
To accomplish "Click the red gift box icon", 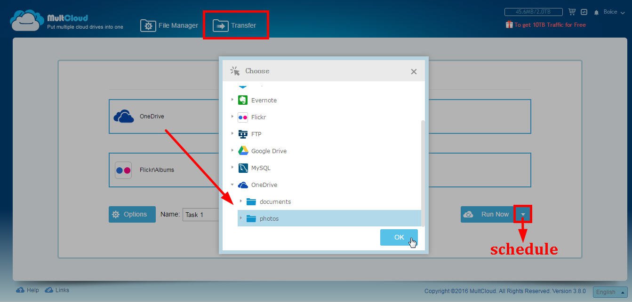I will point(509,24).
